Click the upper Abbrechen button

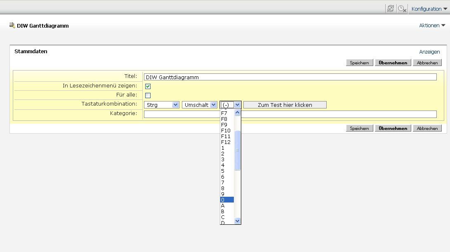pyautogui.click(x=427, y=63)
